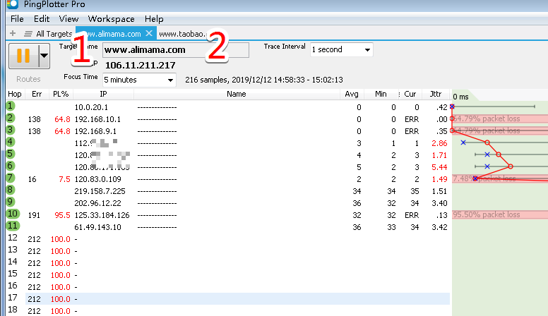Select hop 1 green circle icon
Screen dimensions: 548x316
(11, 106)
